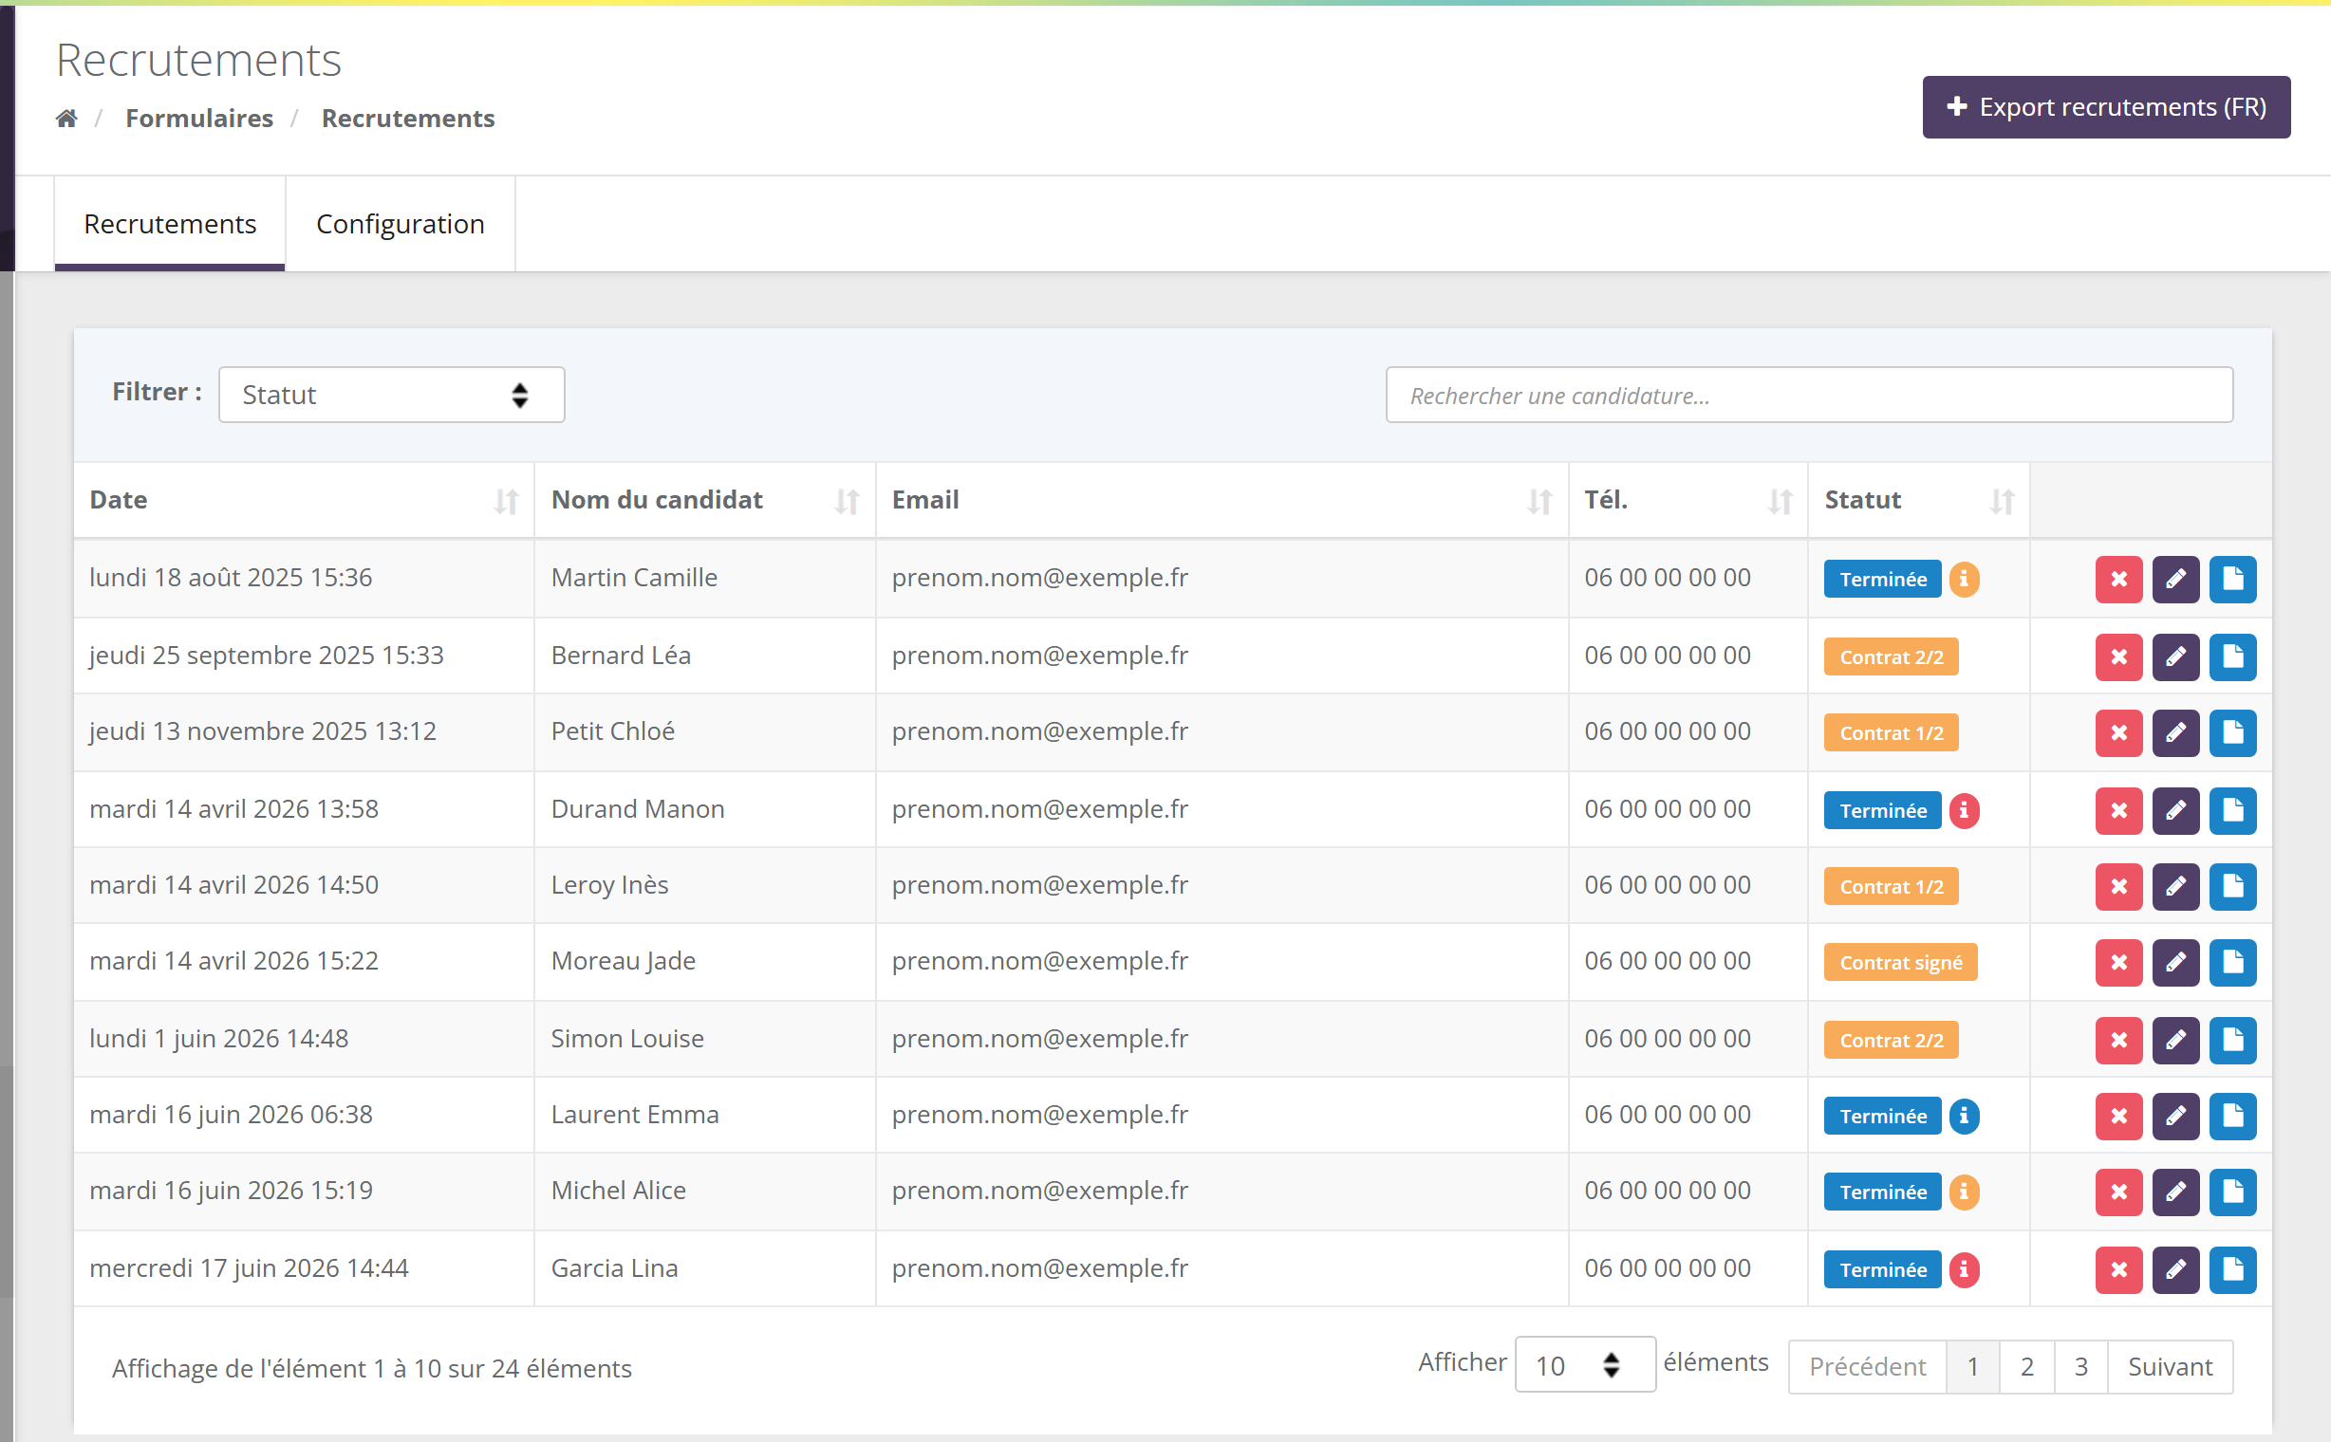Sort the table by Statut column
The height and width of the screenshot is (1442, 2331).
pyautogui.click(x=1918, y=500)
